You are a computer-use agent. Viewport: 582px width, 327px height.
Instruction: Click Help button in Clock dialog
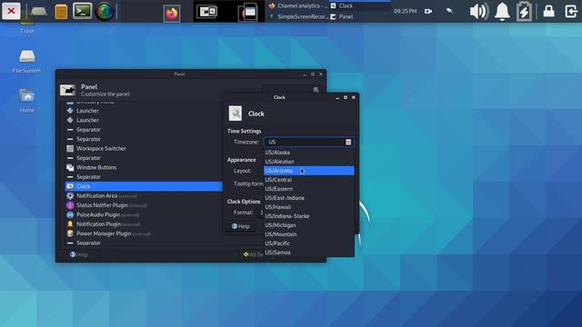tap(240, 226)
